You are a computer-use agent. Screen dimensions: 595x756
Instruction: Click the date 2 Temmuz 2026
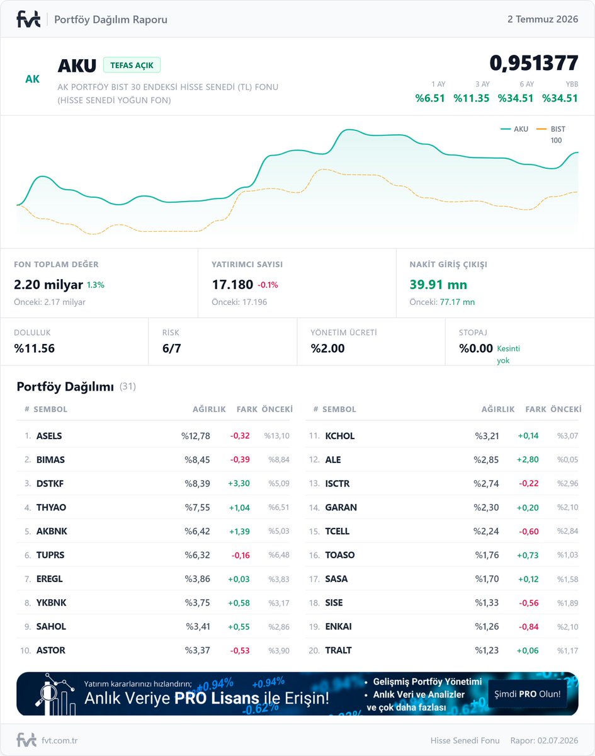pyautogui.click(x=543, y=20)
